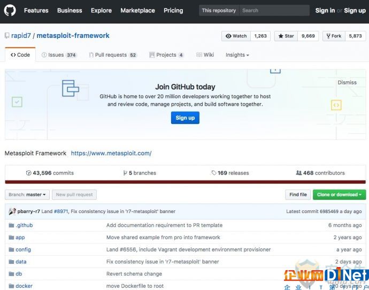
Task: Open 'Revert schema change' commit message
Action: click(x=134, y=274)
